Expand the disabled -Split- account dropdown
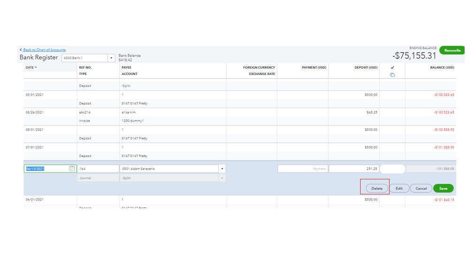 [x=222, y=178]
